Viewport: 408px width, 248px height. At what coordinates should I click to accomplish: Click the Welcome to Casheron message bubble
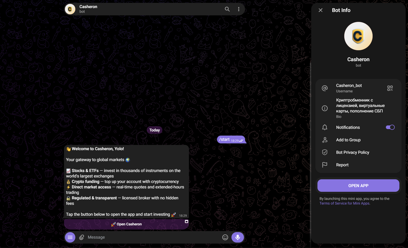point(126,182)
